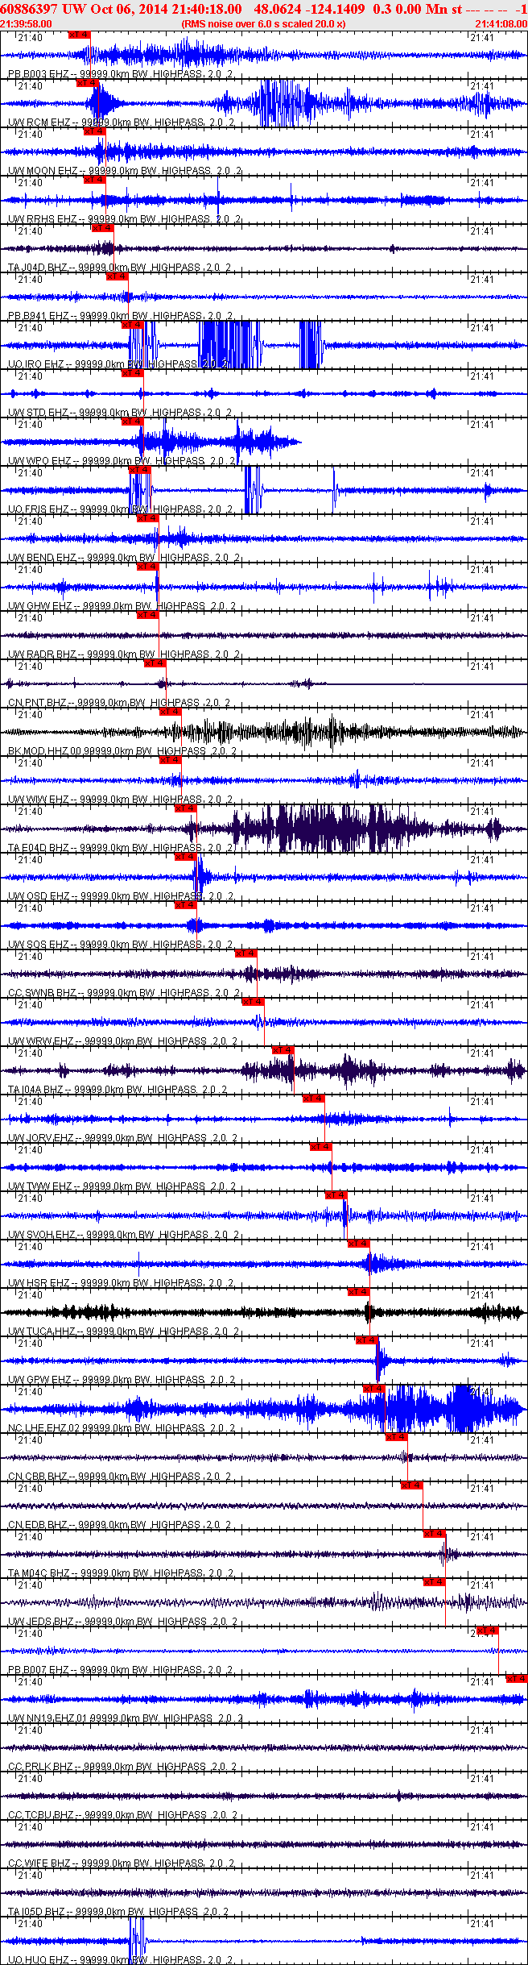The width and height of the screenshot is (528, 1965).
Task: Select the red pick flag on the CC SWNB trace
Action: (245, 953)
